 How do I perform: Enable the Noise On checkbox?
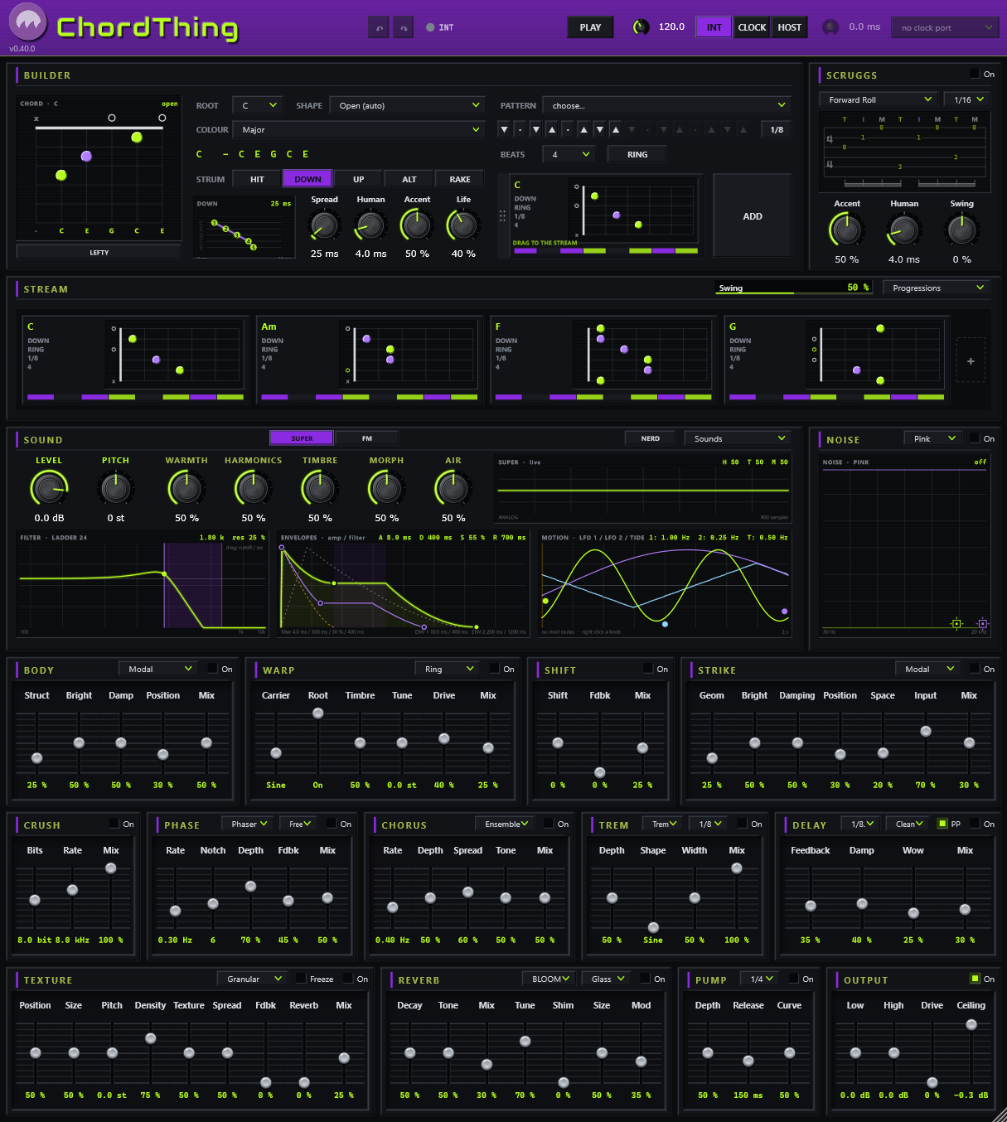[975, 438]
